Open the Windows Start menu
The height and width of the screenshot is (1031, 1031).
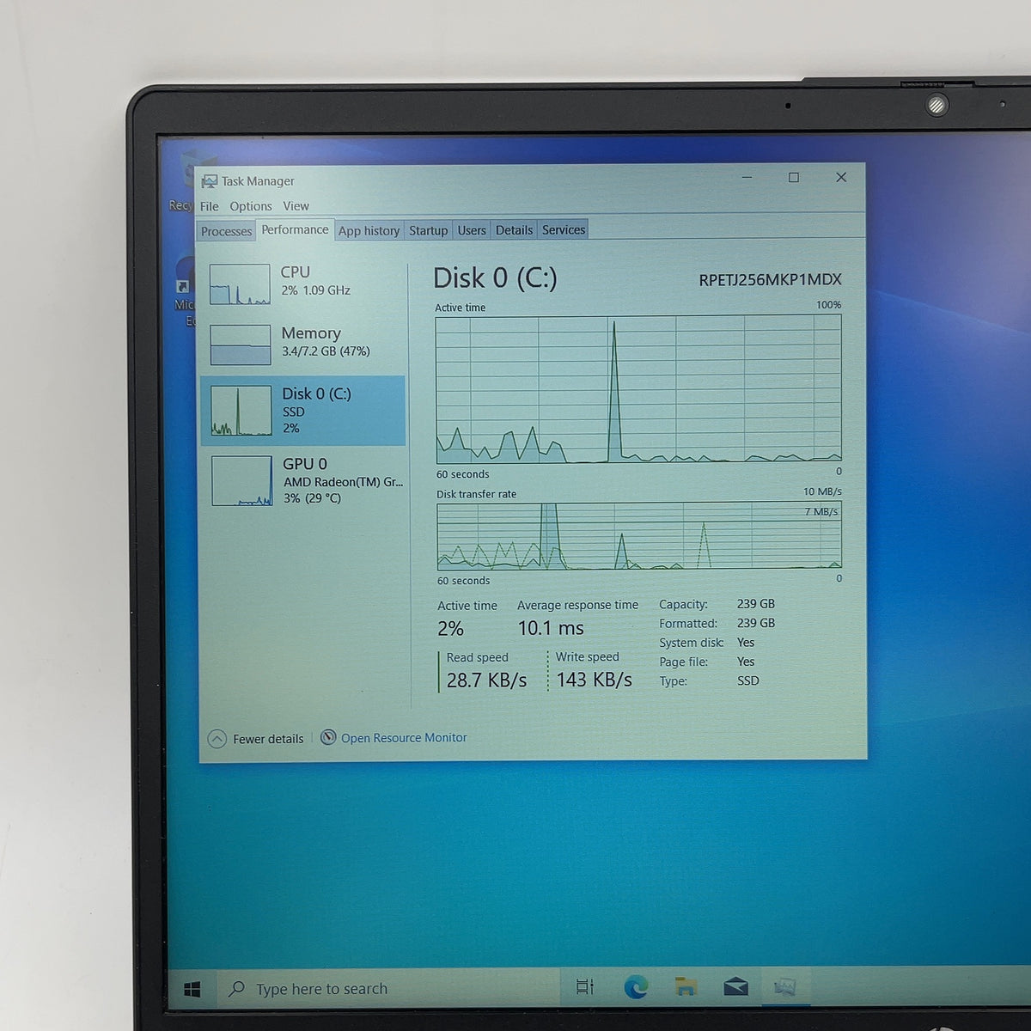(x=192, y=990)
